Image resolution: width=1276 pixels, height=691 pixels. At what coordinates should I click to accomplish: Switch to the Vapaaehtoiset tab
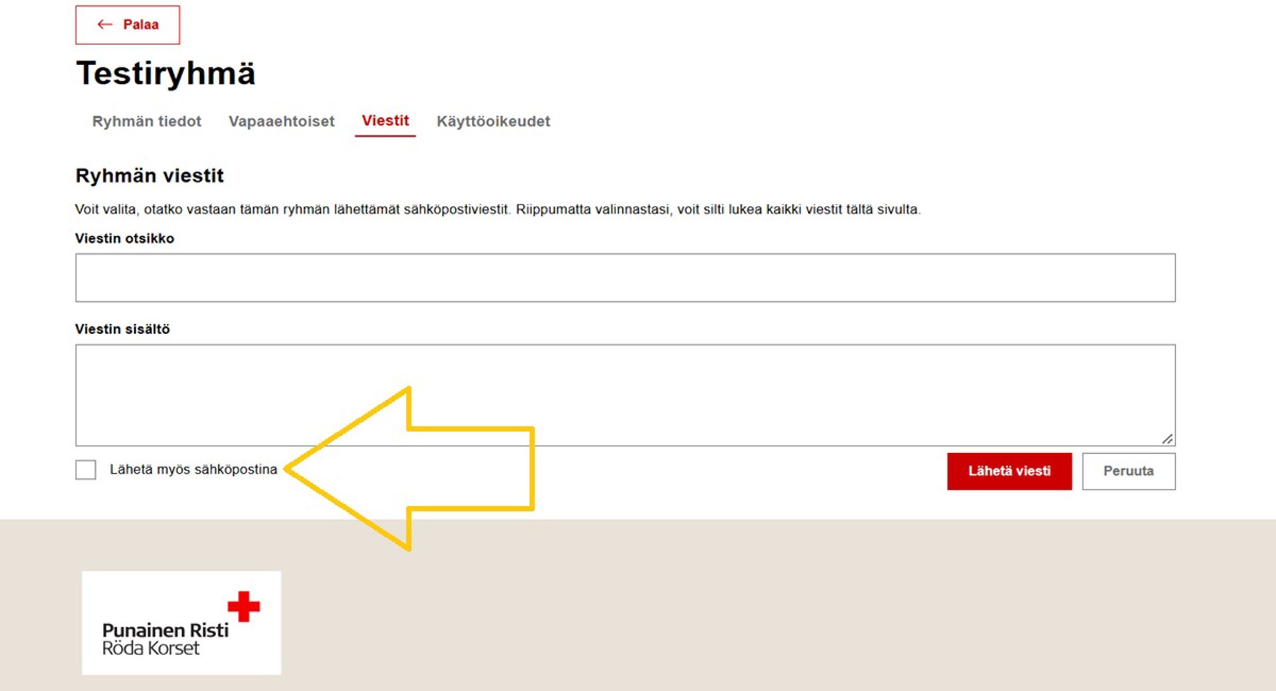click(x=281, y=122)
